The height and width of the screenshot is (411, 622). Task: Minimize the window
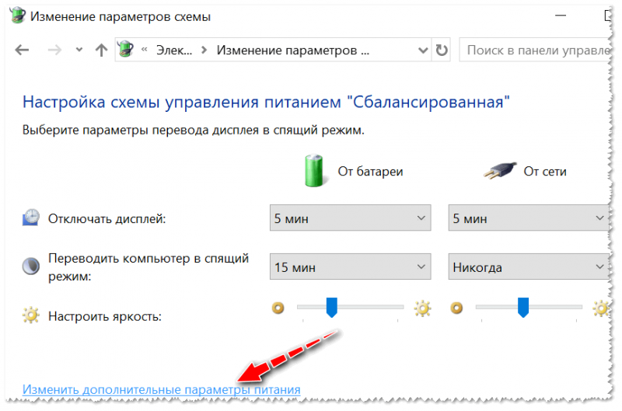click(x=561, y=16)
